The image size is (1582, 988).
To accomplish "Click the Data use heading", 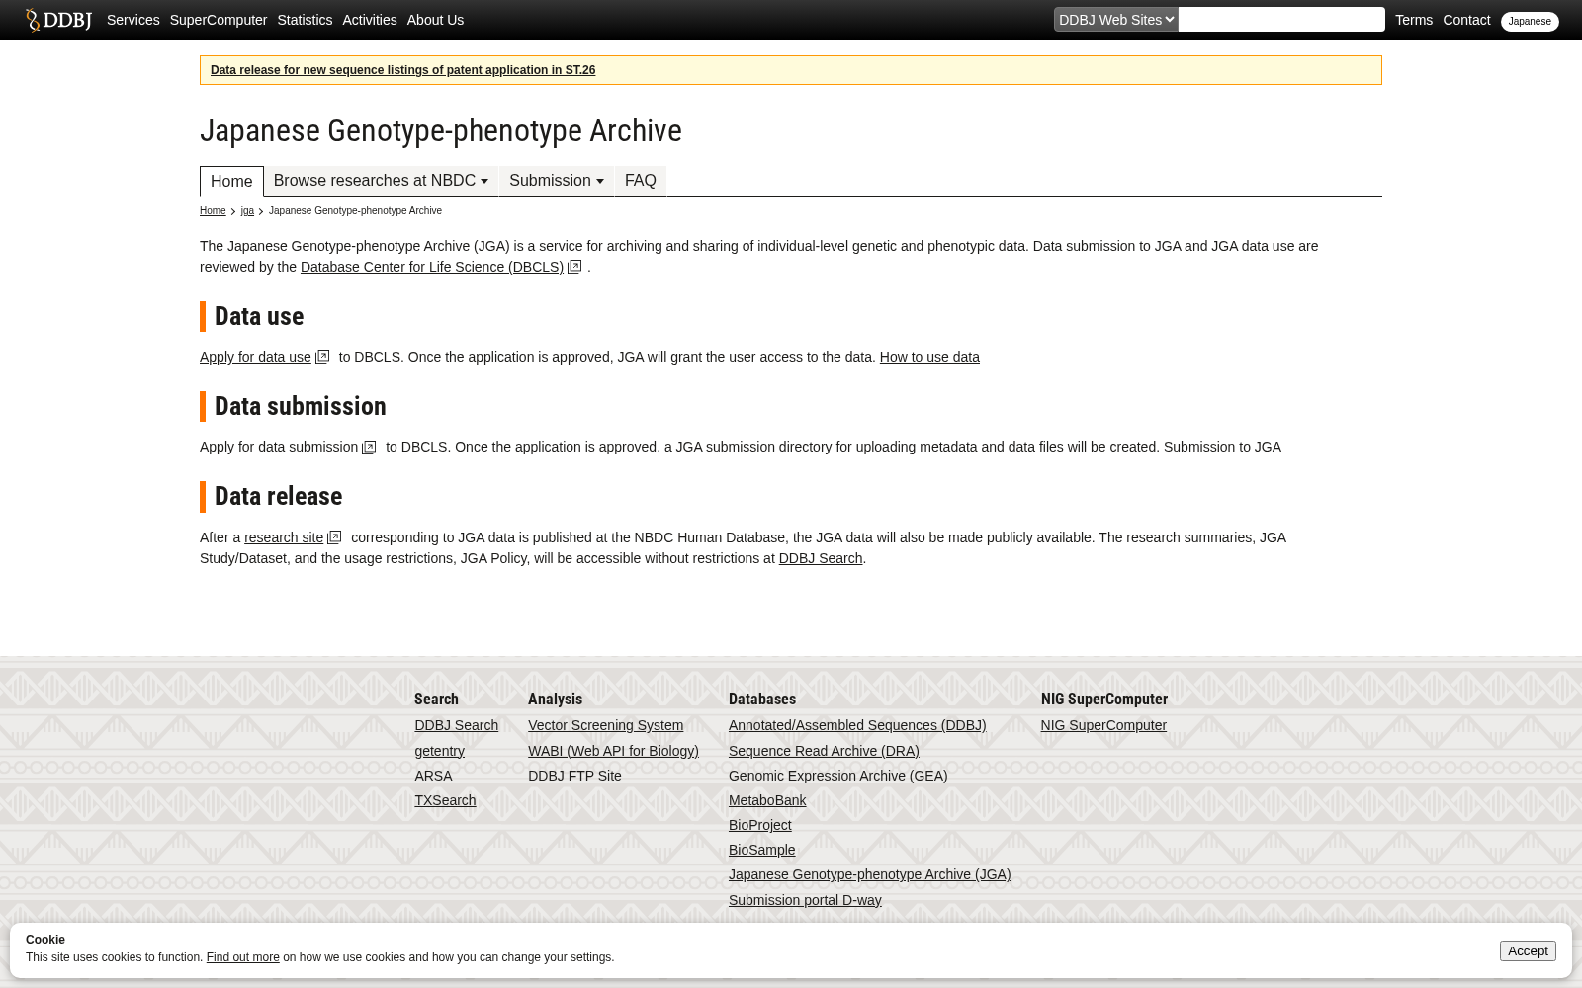I will coord(259,316).
